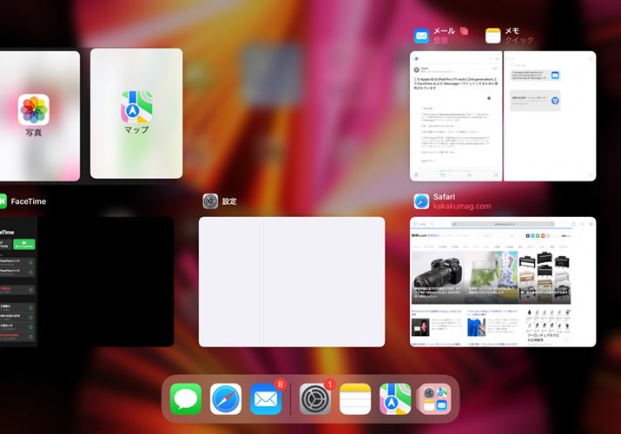Tap the メモ app icon in card header
This screenshot has height=434, width=621.
point(492,36)
